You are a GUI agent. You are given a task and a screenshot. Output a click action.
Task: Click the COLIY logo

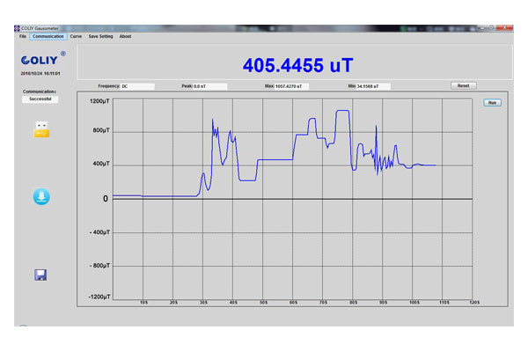point(40,61)
